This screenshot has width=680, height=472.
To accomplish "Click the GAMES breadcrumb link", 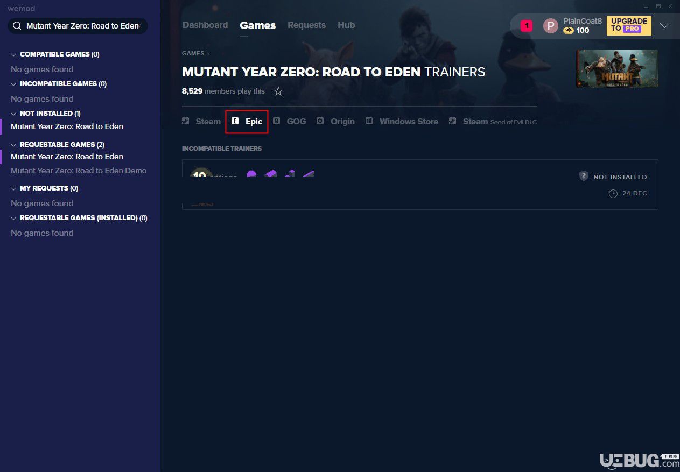I will 193,53.
